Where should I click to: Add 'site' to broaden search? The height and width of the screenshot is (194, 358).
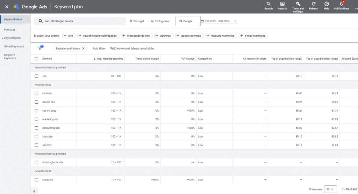click(69, 36)
